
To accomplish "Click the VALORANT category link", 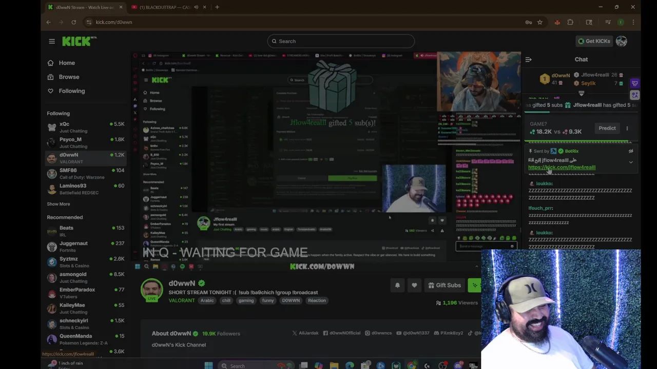I will [x=182, y=300].
